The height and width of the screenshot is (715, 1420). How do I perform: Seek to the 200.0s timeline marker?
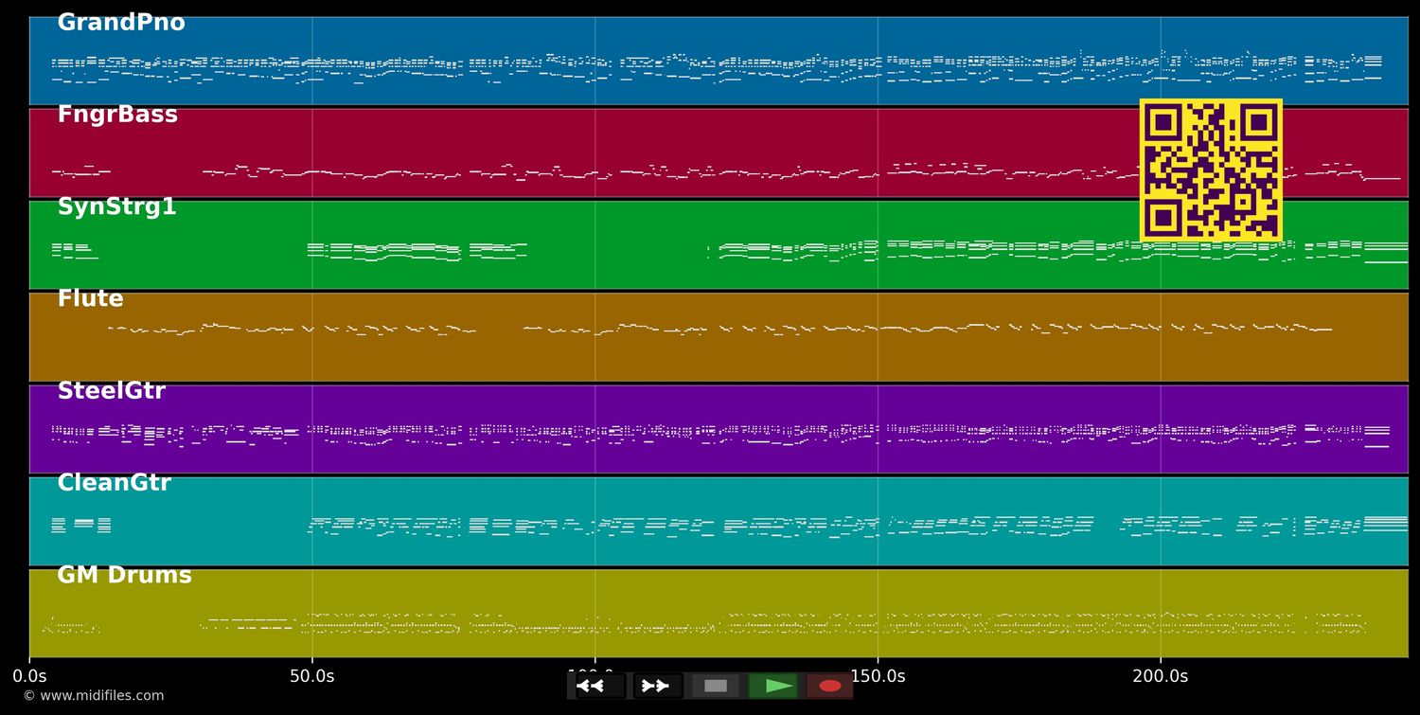[1160, 676]
